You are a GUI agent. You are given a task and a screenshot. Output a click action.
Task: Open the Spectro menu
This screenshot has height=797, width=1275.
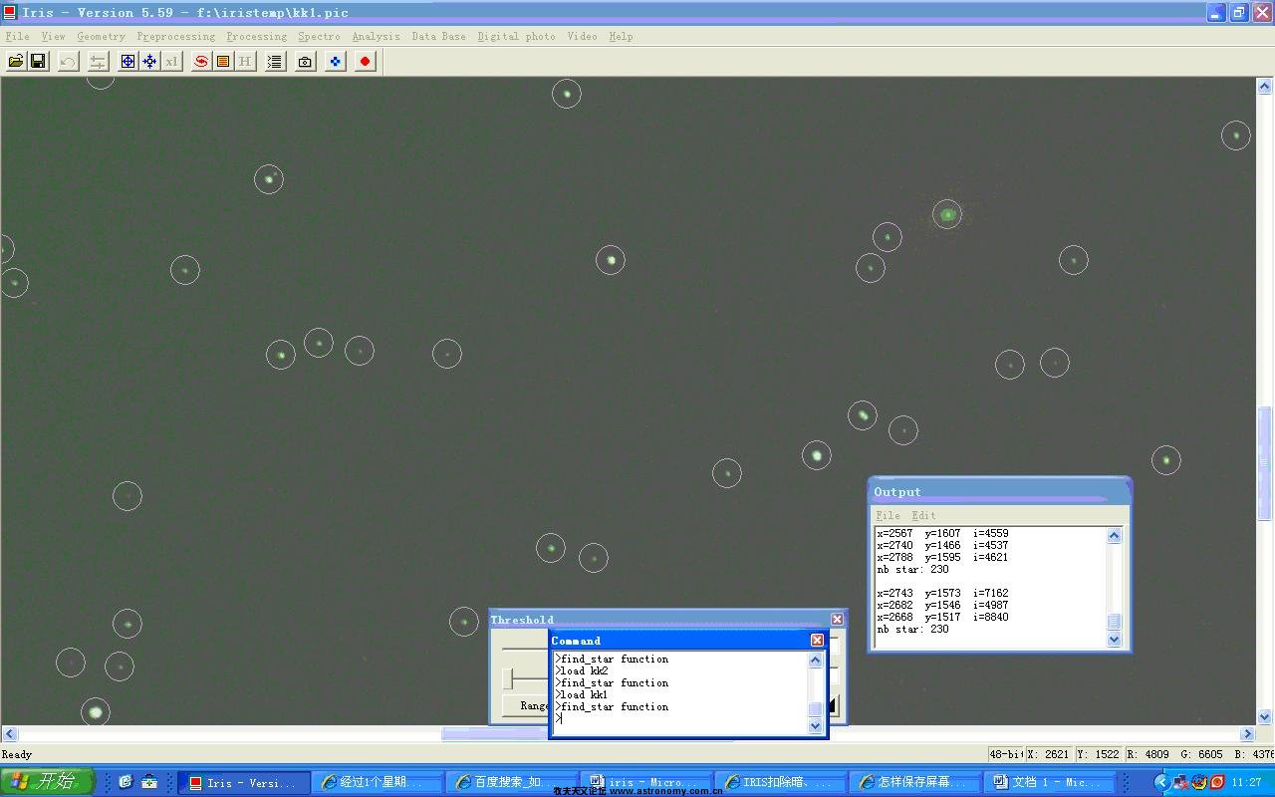coord(319,36)
